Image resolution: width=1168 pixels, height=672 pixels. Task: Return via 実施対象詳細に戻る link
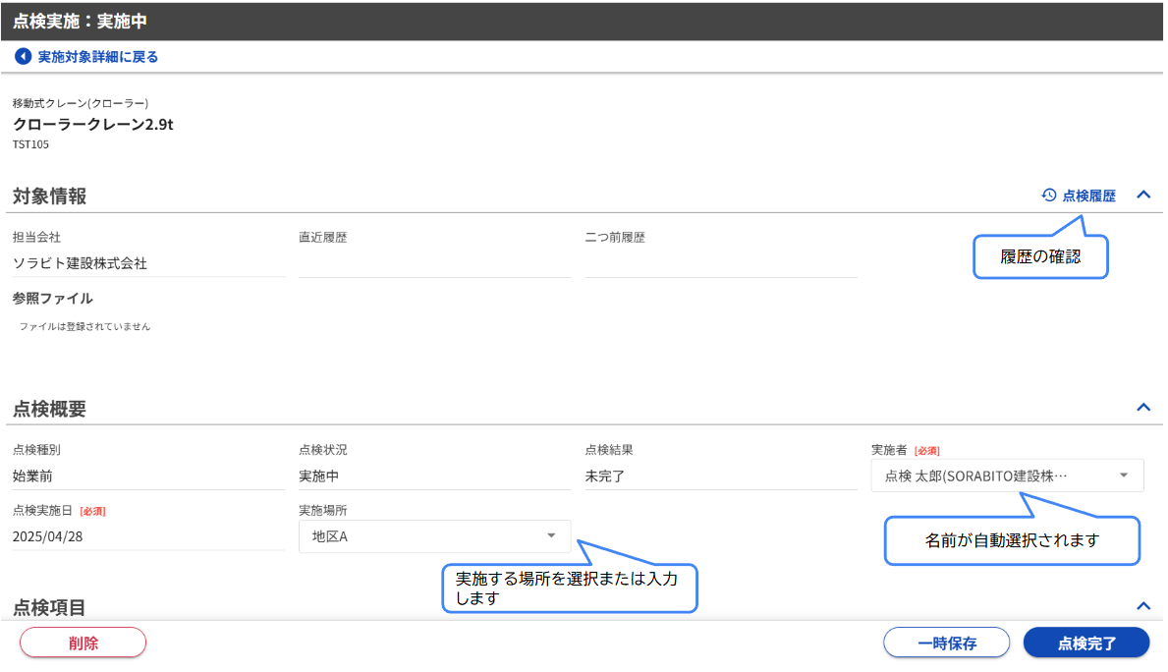(x=97, y=57)
